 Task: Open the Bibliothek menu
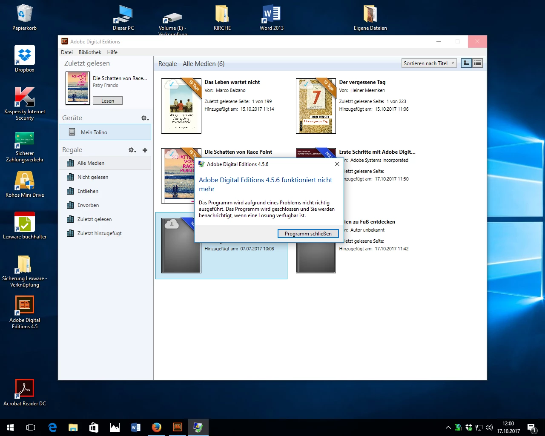tap(90, 52)
